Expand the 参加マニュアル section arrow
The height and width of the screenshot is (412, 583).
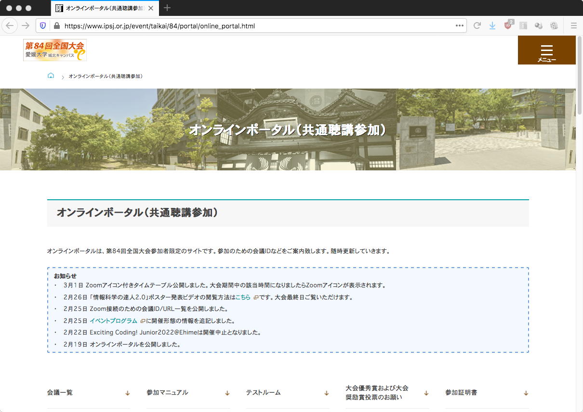[227, 393]
